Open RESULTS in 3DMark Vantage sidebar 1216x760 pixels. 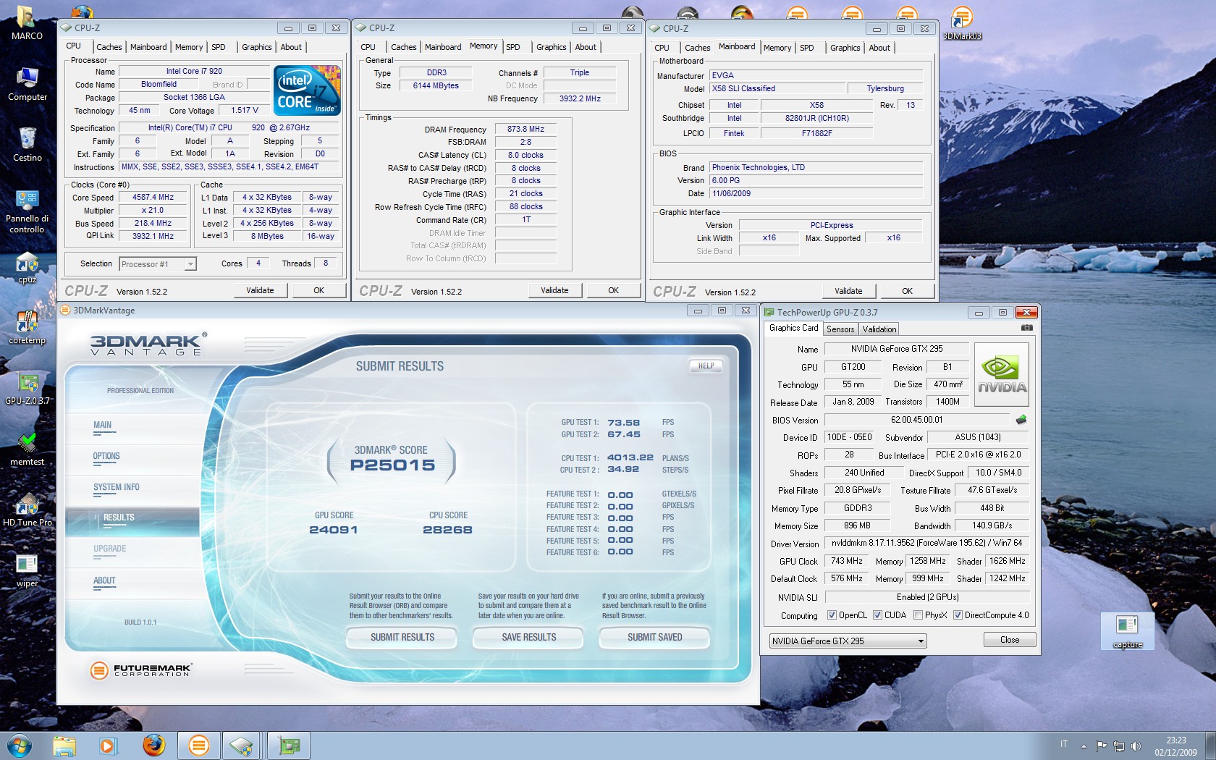pos(119,518)
